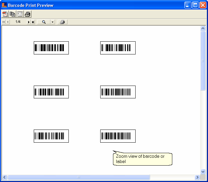
Task: Click the horizontal scrollbar right arrow
Action: tap(197, 177)
